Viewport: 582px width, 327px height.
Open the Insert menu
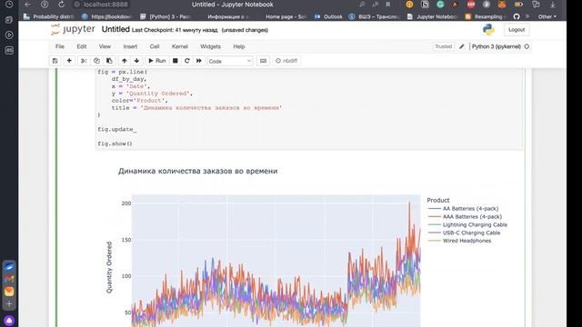(x=130, y=46)
